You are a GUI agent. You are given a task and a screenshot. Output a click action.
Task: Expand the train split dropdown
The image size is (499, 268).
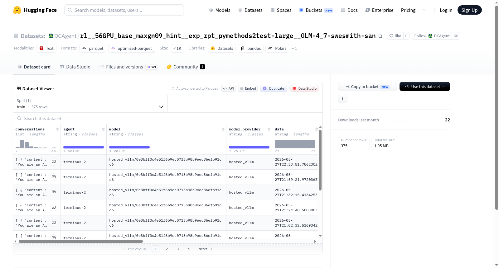point(90,104)
